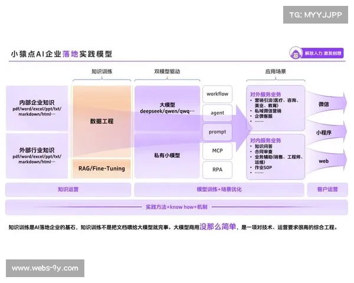Click the RAG/Fine-Tuning block
The height and width of the screenshot is (283, 354).
click(x=102, y=169)
